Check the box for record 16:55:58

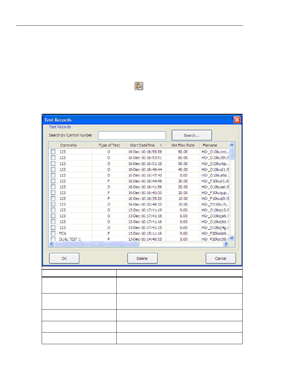pyautogui.click(x=53, y=152)
